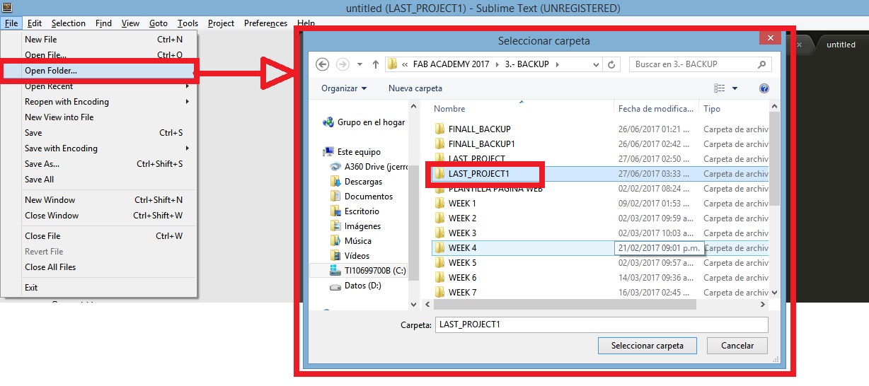Screen dimensions: 869x386
Task: Choose New File from File menu
Action: (x=99, y=40)
